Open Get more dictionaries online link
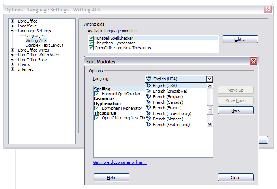 tap(120, 162)
